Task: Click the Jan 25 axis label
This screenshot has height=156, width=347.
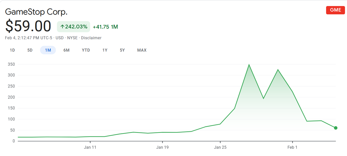Action: [x=220, y=147]
